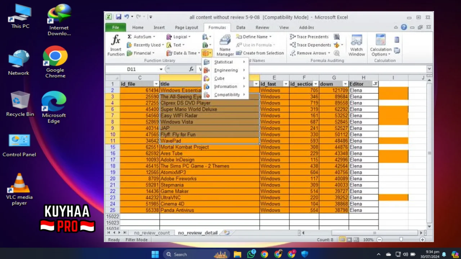Click the More Functions icon button
This screenshot has height=259, width=461.
(207, 53)
